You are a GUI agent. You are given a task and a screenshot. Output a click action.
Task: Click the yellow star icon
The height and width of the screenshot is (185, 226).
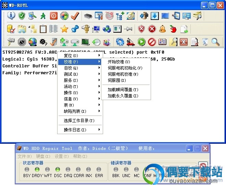[x=64, y=29]
